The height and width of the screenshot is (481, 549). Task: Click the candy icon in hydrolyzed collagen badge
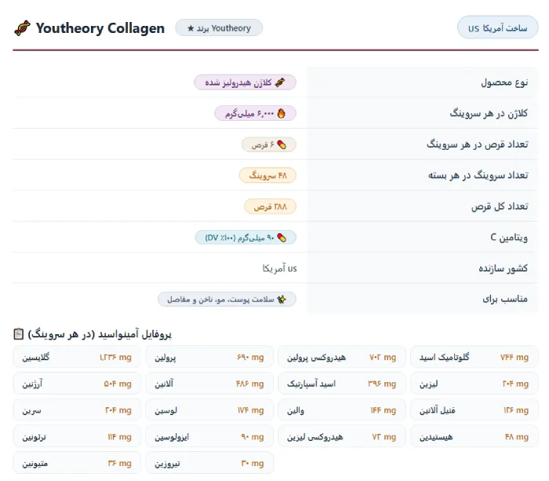pos(280,82)
